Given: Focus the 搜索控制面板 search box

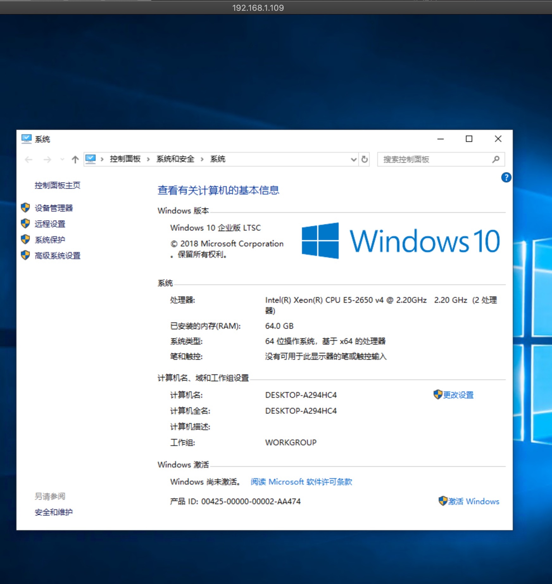Looking at the screenshot, I should click(x=441, y=159).
